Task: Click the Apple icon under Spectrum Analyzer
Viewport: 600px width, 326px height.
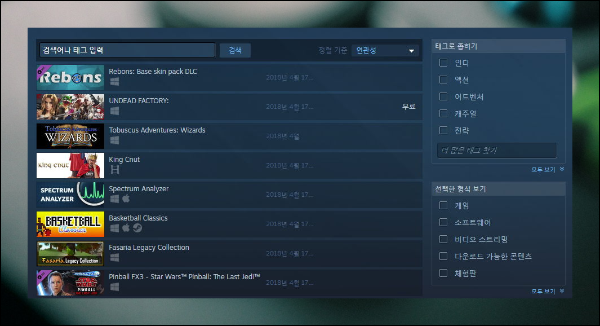Action: [x=126, y=199]
